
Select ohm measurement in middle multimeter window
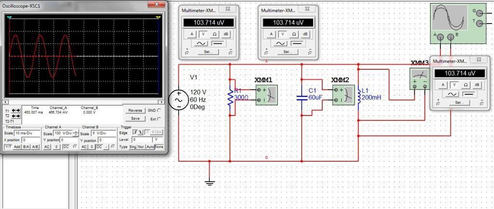point(294,34)
